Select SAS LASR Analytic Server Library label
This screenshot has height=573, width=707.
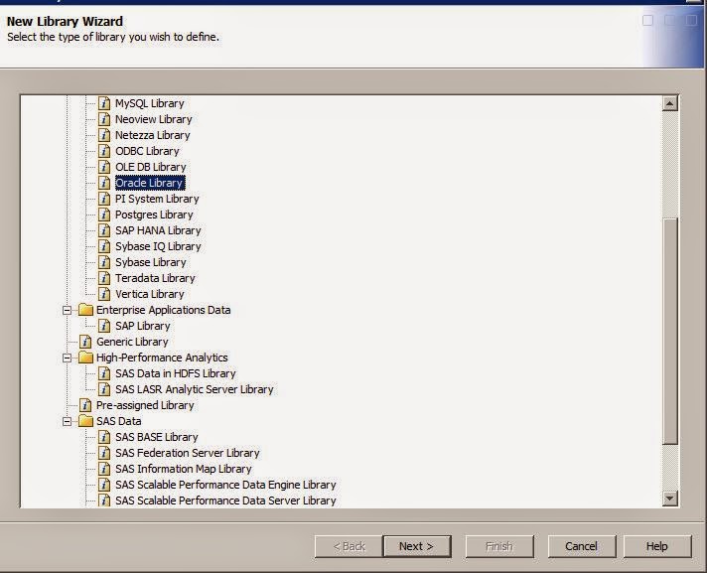[195, 389]
